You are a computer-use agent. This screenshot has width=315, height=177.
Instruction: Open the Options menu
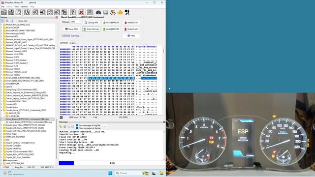tap(25, 6)
